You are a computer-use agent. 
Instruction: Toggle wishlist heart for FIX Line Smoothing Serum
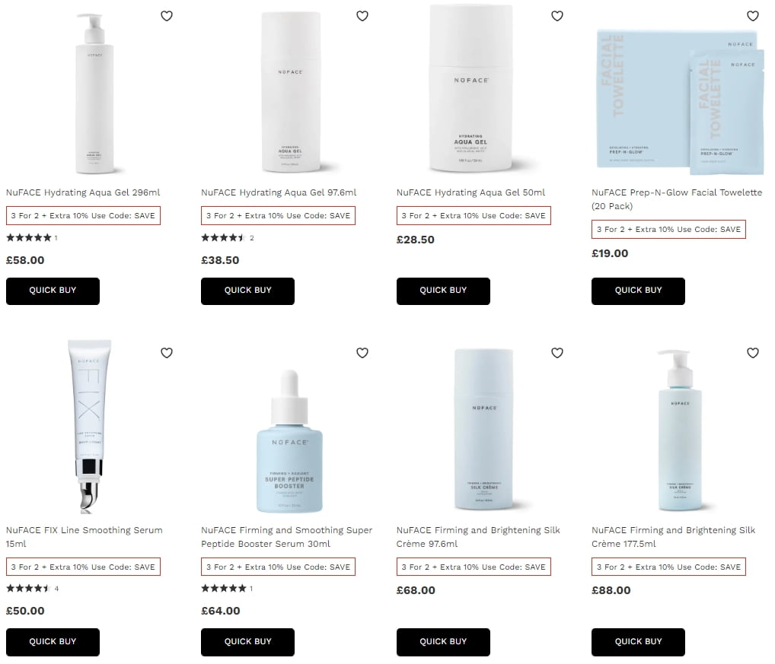[x=167, y=352]
